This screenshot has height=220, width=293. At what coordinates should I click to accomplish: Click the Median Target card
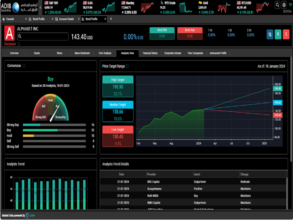pyautogui.click(x=118, y=111)
